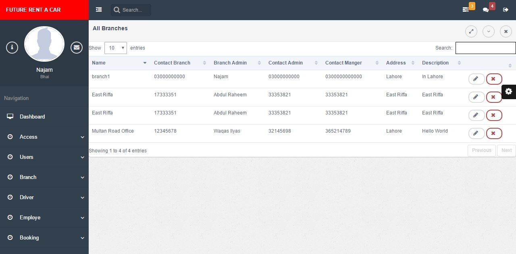Click the profile info icon beside avatar

[12, 48]
